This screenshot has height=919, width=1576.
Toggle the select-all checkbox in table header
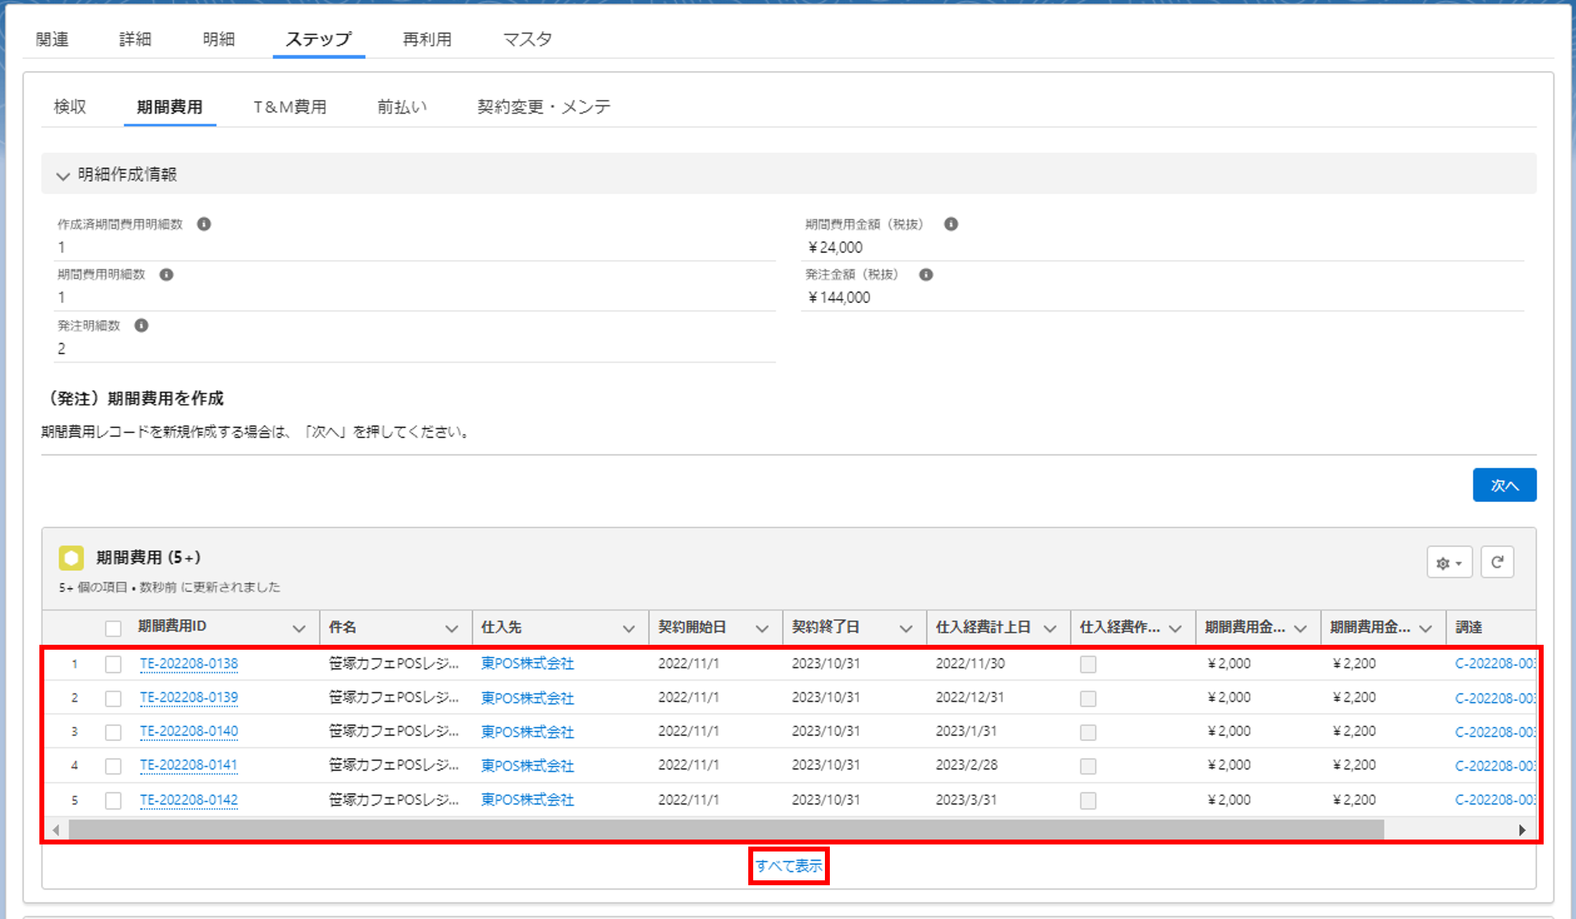pos(113,628)
